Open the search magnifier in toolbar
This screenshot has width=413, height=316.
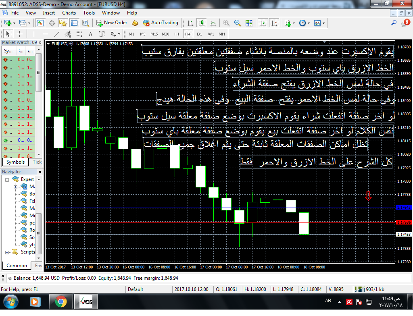click(394, 23)
